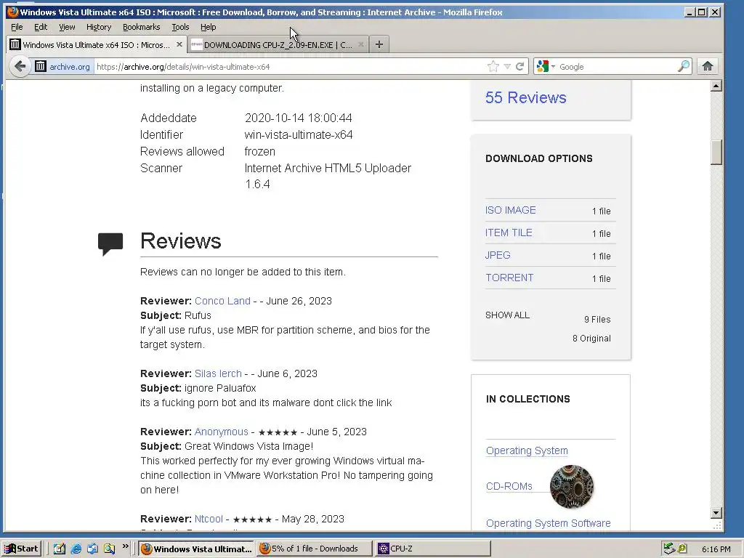744x558 pixels.
Task: Open the Operating System collection link
Action: coord(527,450)
